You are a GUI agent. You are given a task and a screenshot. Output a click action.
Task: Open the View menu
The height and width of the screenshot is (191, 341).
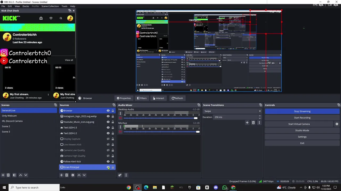coord(17,6)
